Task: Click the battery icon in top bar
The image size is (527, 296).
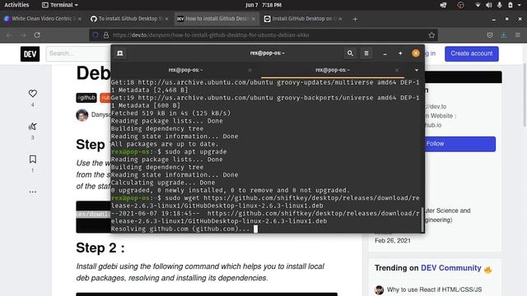Action: [x=511, y=5]
